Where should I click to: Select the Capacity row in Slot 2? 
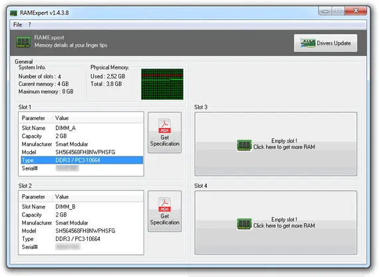(x=82, y=215)
